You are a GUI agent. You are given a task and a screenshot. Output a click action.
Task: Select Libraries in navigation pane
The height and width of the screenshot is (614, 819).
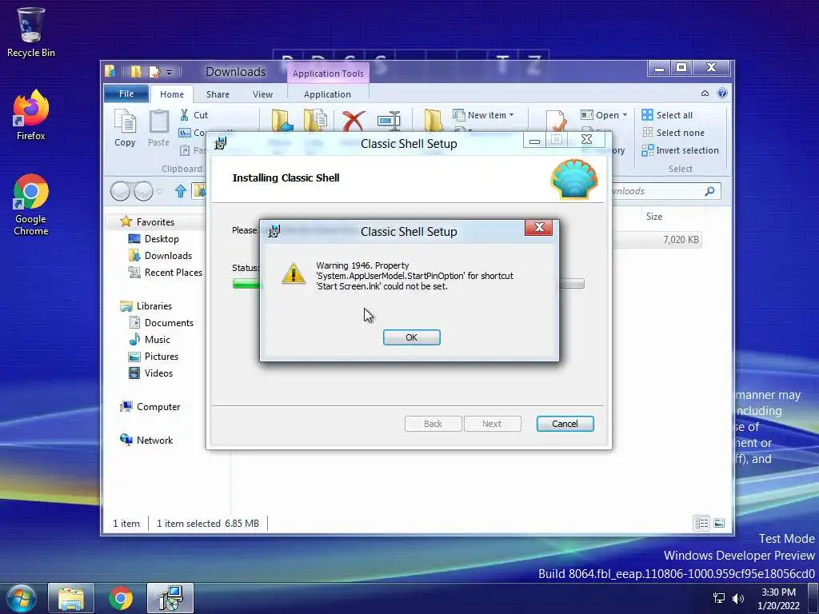146,306
